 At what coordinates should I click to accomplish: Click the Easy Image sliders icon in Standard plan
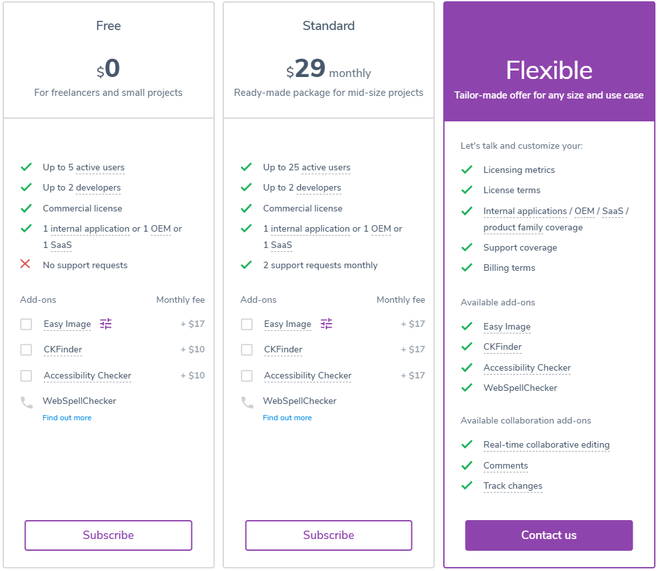pos(326,324)
